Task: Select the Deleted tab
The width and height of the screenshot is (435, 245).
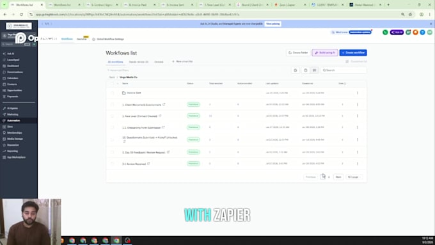Action: pyautogui.click(x=159, y=61)
